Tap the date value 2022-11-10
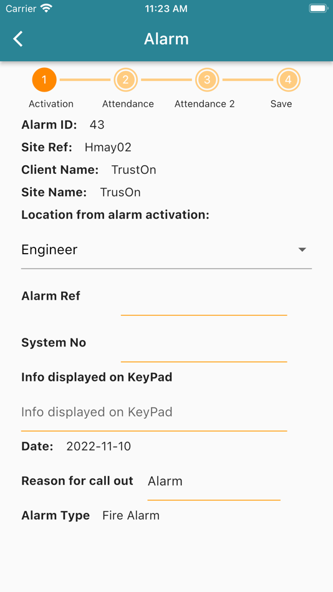Image resolution: width=333 pixels, height=592 pixels. [x=99, y=446]
